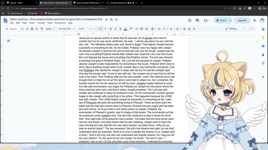Open the text color picker
The image size is (268, 150).
[x=126, y=29]
